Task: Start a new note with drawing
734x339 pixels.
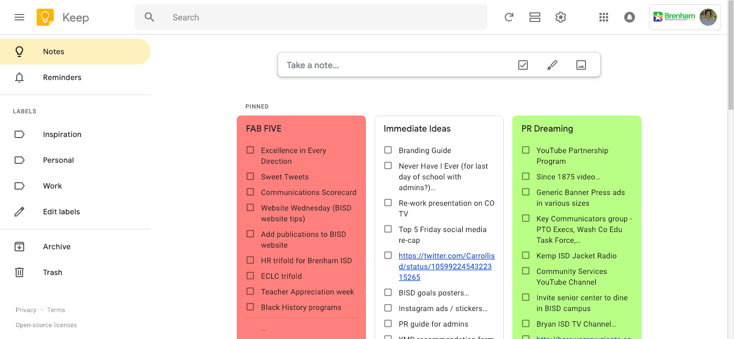Action: coord(552,65)
